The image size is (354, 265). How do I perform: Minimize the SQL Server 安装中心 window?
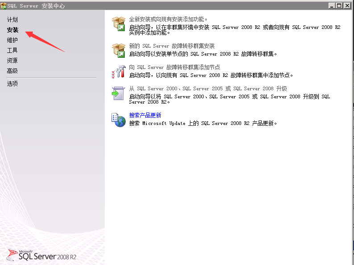[x=331, y=6]
